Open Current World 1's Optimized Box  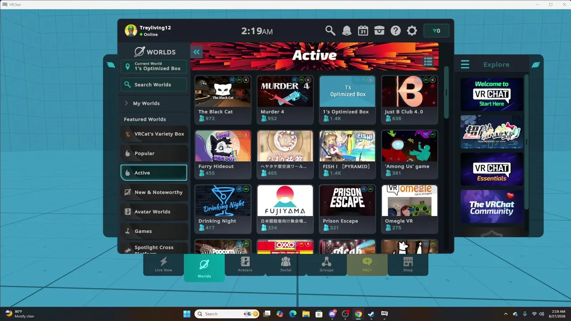[154, 66]
